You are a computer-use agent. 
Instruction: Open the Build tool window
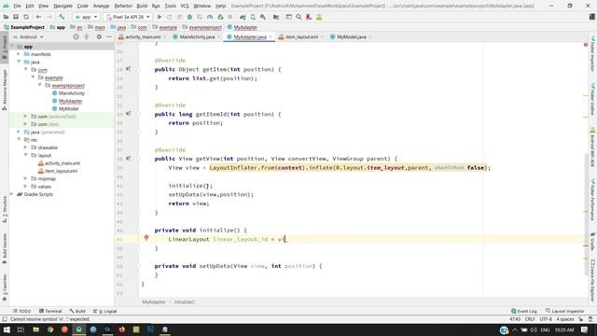point(77,311)
